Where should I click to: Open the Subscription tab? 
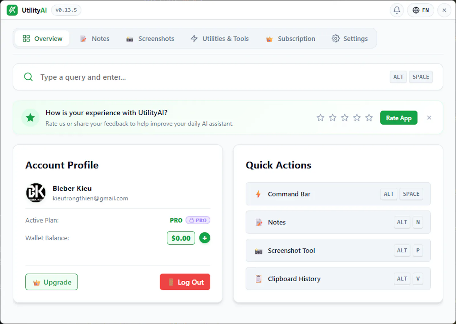tap(290, 38)
